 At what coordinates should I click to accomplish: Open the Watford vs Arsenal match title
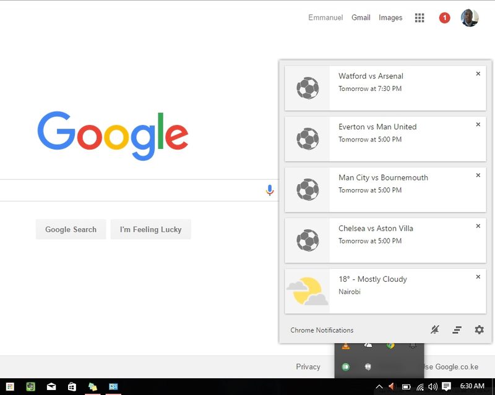(x=371, y=76)
